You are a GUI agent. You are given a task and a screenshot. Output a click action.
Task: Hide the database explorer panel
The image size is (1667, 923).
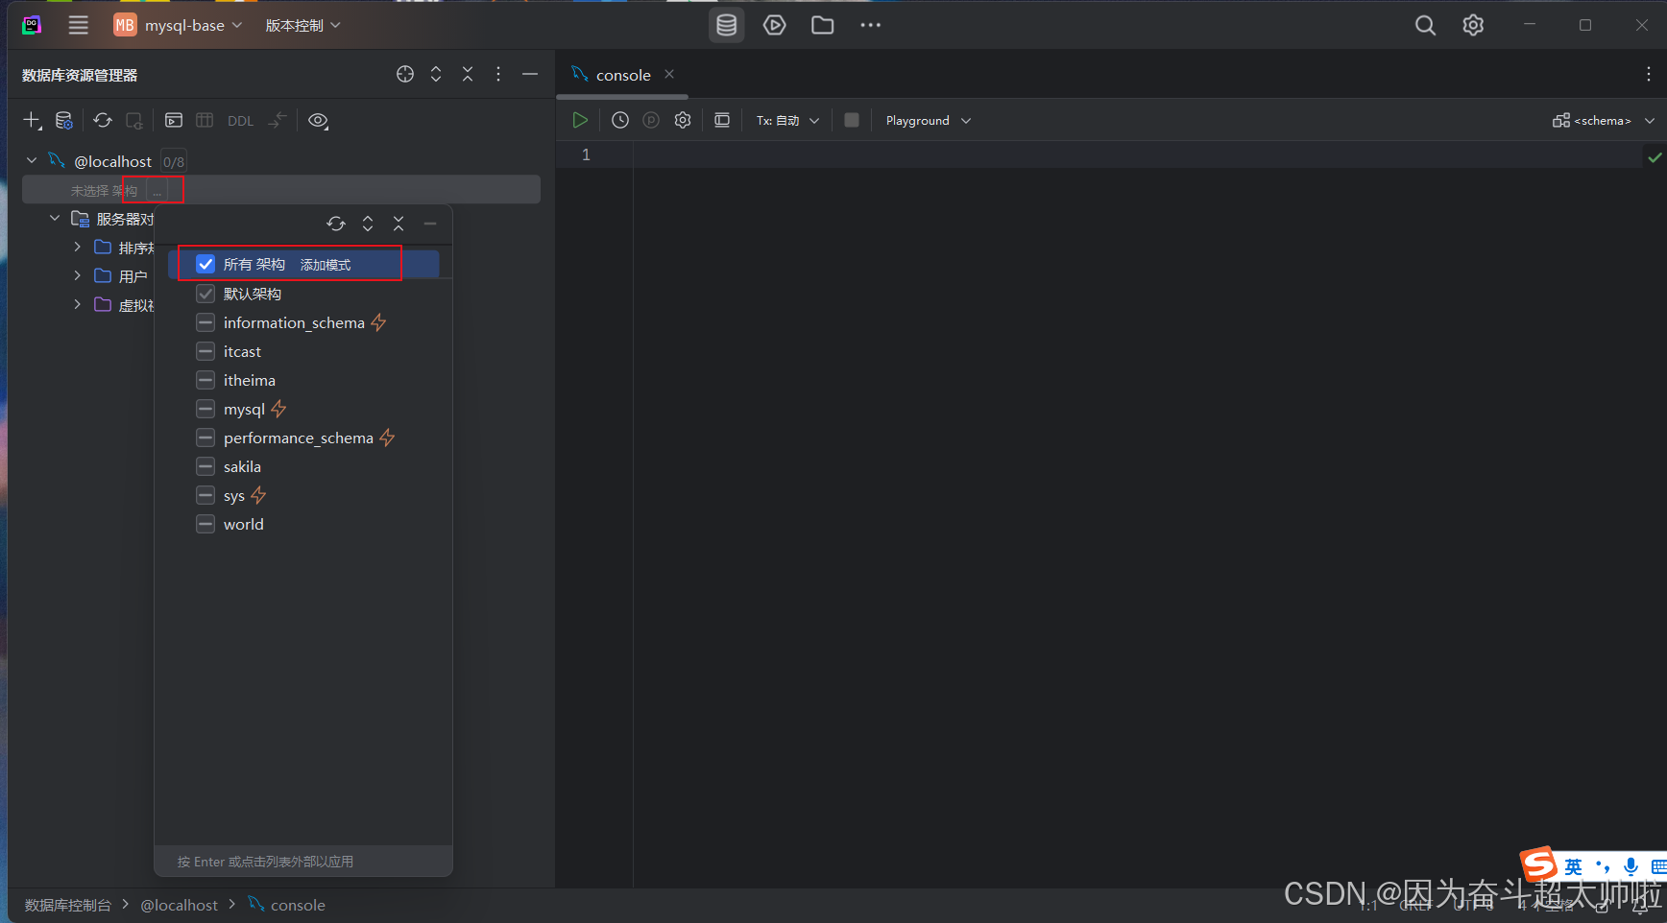point(530,75)
